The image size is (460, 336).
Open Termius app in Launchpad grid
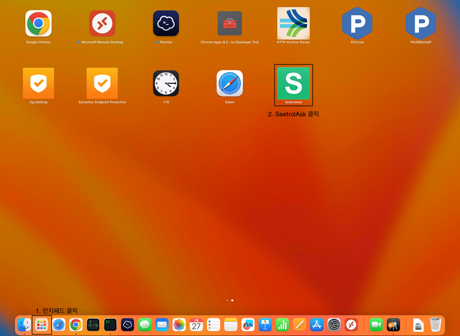[166, 24]
